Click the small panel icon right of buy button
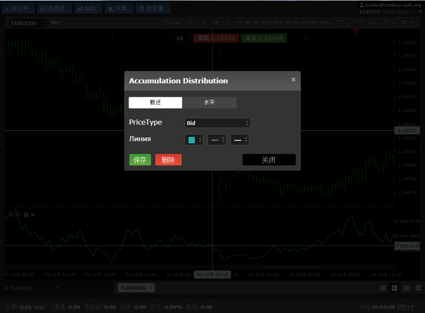This screenshot has height=313, width=425. click(x=306, y=37)
